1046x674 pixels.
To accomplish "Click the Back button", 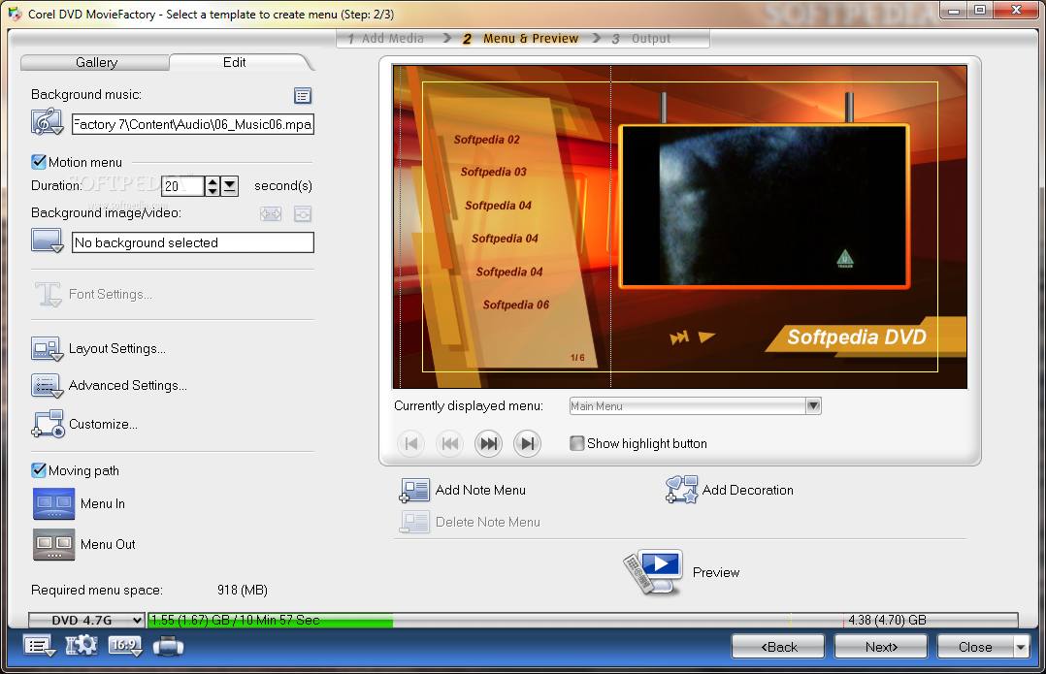I will pyautogui.click(x=778, y=647).
